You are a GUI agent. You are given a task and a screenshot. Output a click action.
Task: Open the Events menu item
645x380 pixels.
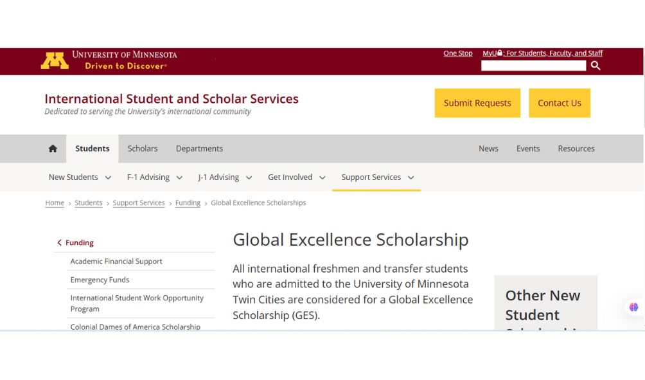coord(528,149)
